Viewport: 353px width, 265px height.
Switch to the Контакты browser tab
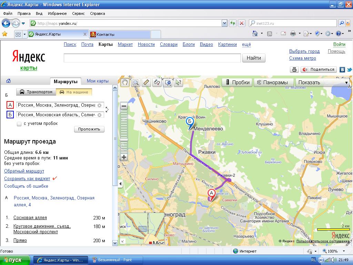[x=120, y=34]
